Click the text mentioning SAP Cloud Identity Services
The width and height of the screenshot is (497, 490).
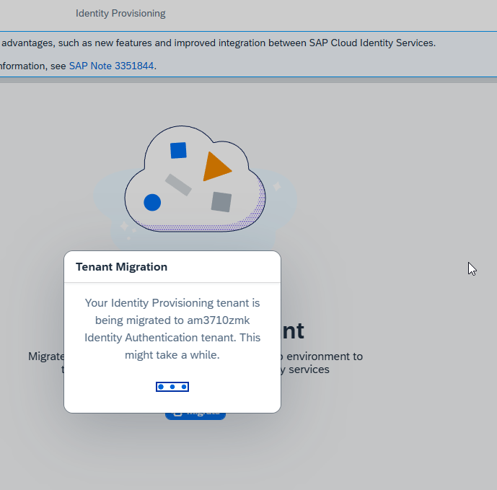[219, 43]
